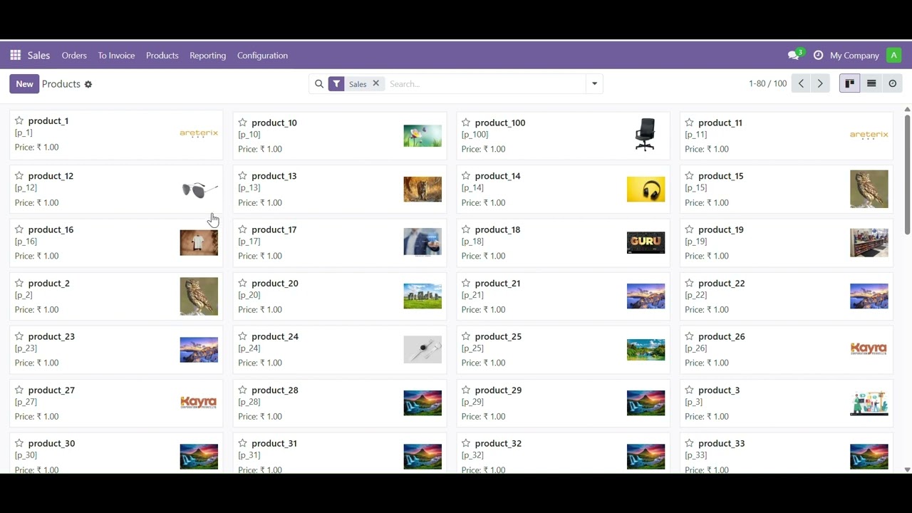Open product_17 card title
This screenshot has width=912, height=513.
274,229
